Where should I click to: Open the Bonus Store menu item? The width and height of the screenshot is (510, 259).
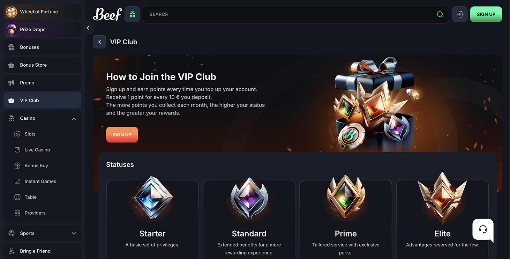pos(42,65)
